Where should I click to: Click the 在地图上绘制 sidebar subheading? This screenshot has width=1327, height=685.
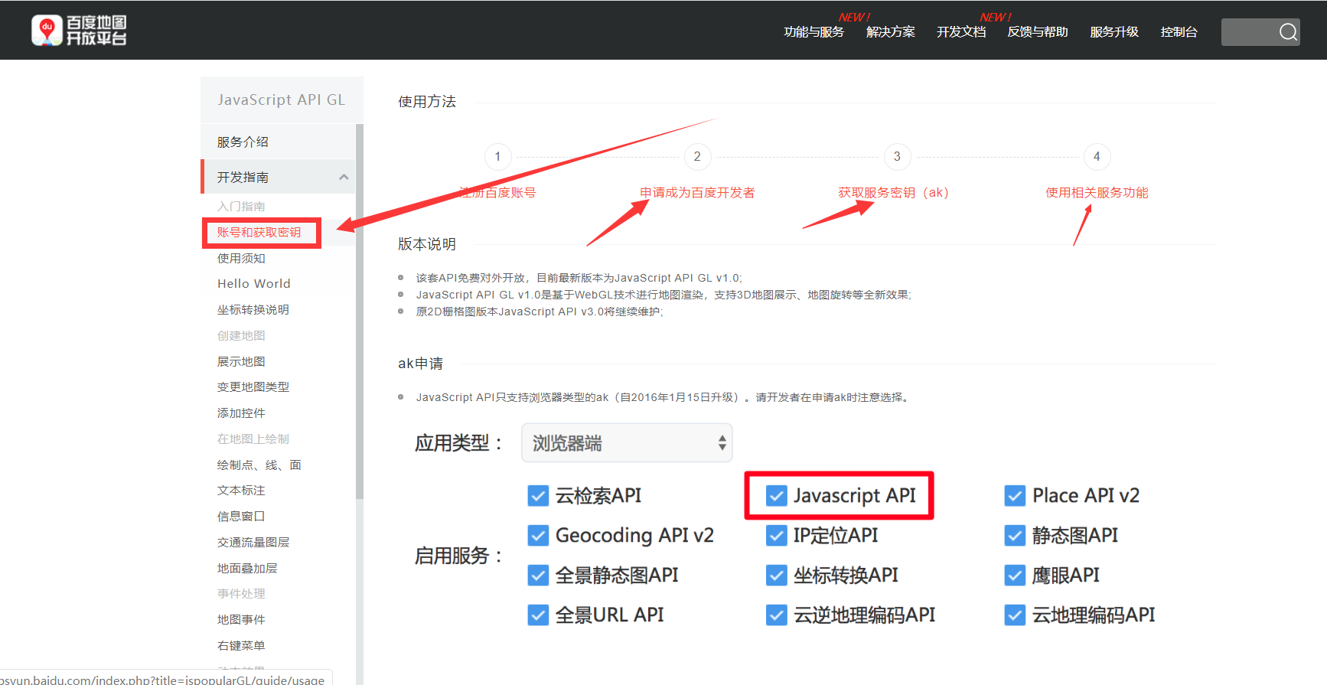tap(253, 439)
